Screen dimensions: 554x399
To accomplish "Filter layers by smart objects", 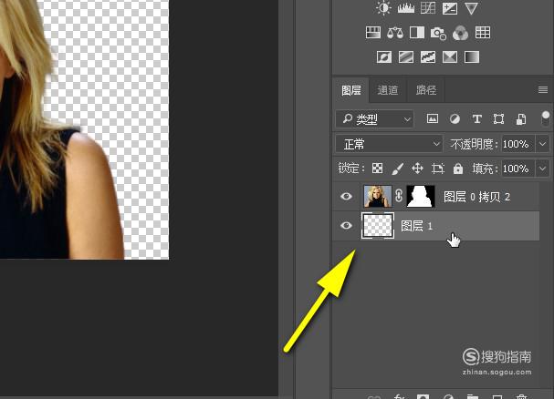I will point(521,119).
